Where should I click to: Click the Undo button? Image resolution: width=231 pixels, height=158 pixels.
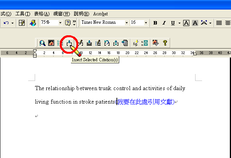pos(6,23)
